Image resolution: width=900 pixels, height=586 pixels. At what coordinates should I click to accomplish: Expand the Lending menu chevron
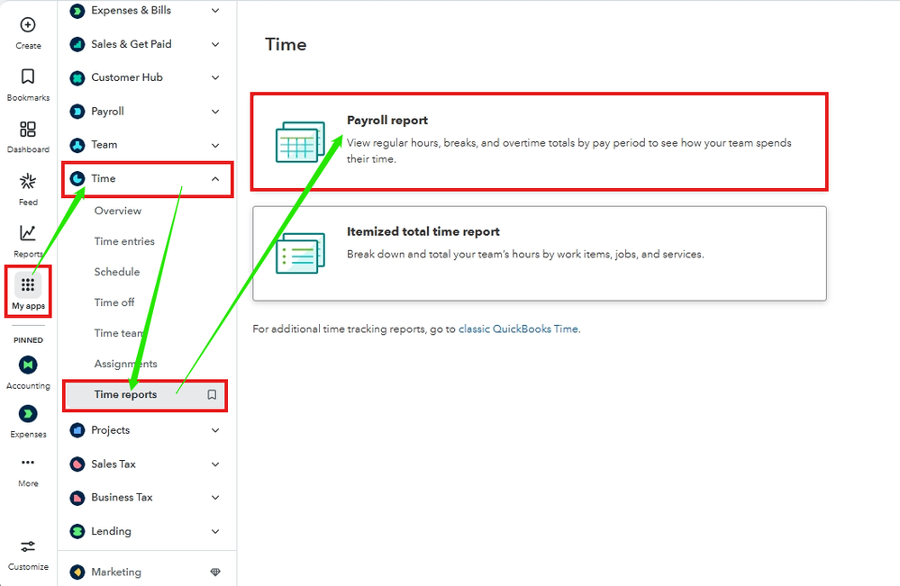[215, 531]
